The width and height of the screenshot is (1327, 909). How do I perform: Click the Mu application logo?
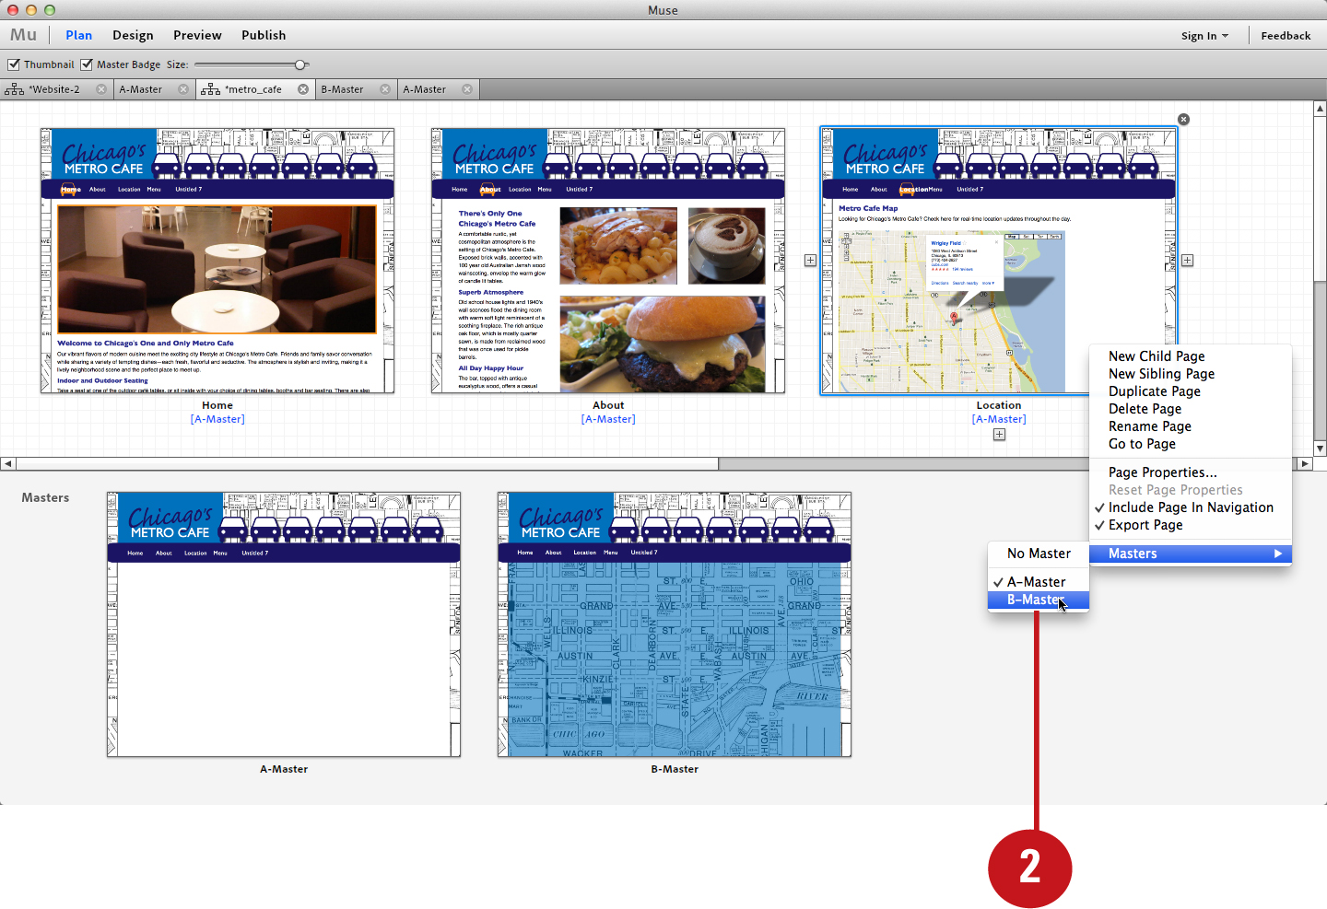(23, 35)
